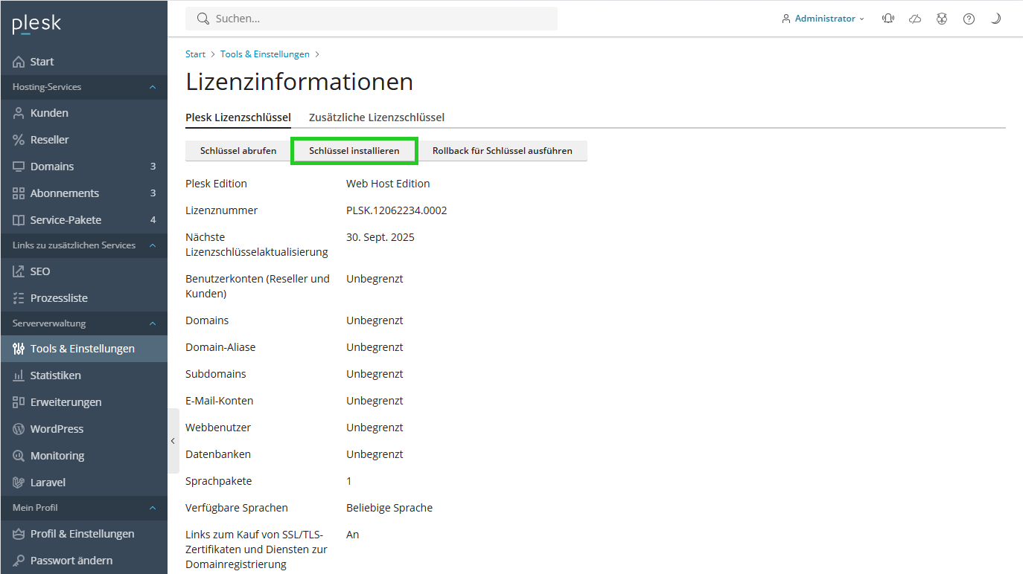Click the Domains count badge 3

153,167
